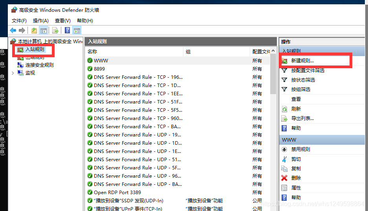Click the red X 删除 icon
368x211 pixels.
[284, 178]
